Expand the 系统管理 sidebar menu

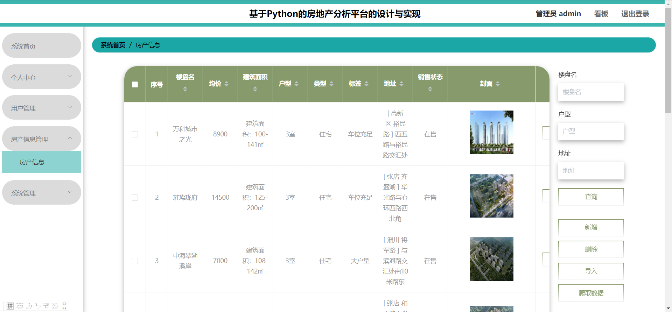click(x=42, y=193)
